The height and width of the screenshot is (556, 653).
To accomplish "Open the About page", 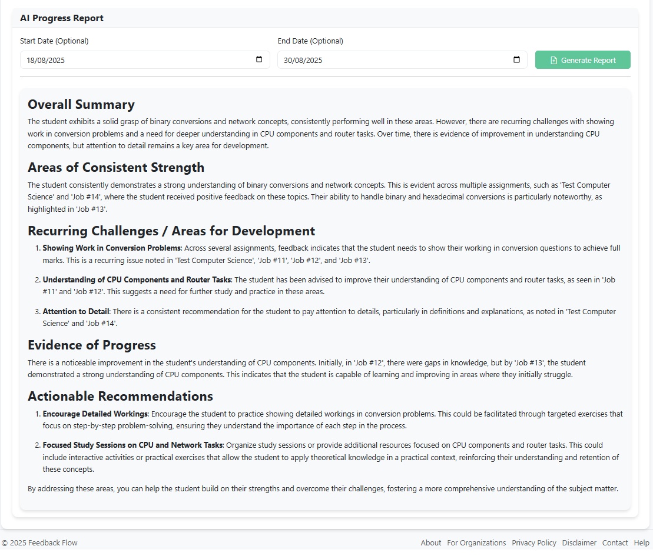I will click(x=430, y=542).
